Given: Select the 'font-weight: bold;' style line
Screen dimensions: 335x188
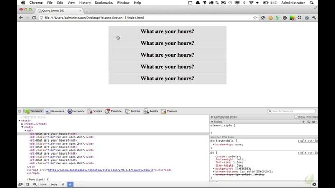Looking at the screenshot, I should click(x=230, y=159).
